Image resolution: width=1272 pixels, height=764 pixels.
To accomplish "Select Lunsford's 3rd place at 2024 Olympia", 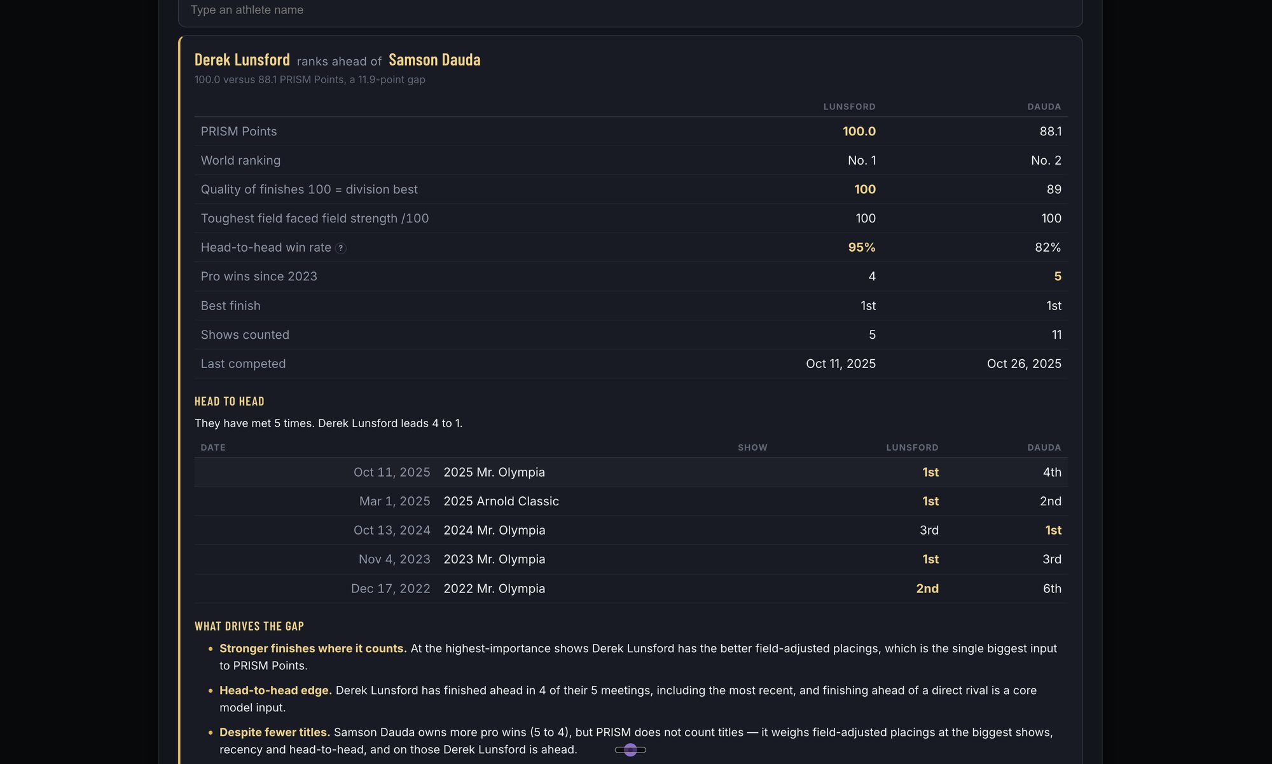I will (x=929, y=531).
